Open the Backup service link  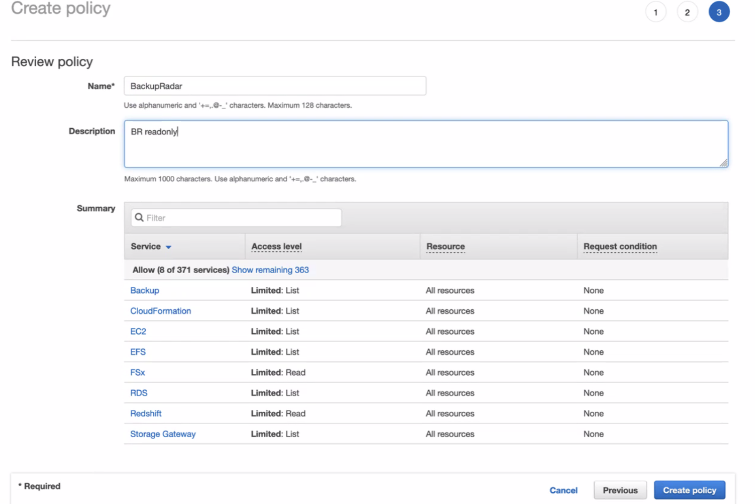tap(145, 291)
